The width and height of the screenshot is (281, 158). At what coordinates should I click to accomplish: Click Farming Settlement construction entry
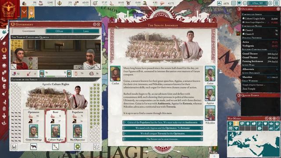pos(260,61)
